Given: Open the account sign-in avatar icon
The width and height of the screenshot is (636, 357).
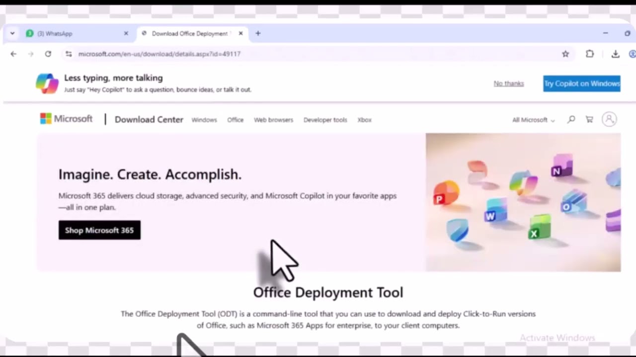Looking at the screenshot, I should pyautogui.click(x=609, y=119).
